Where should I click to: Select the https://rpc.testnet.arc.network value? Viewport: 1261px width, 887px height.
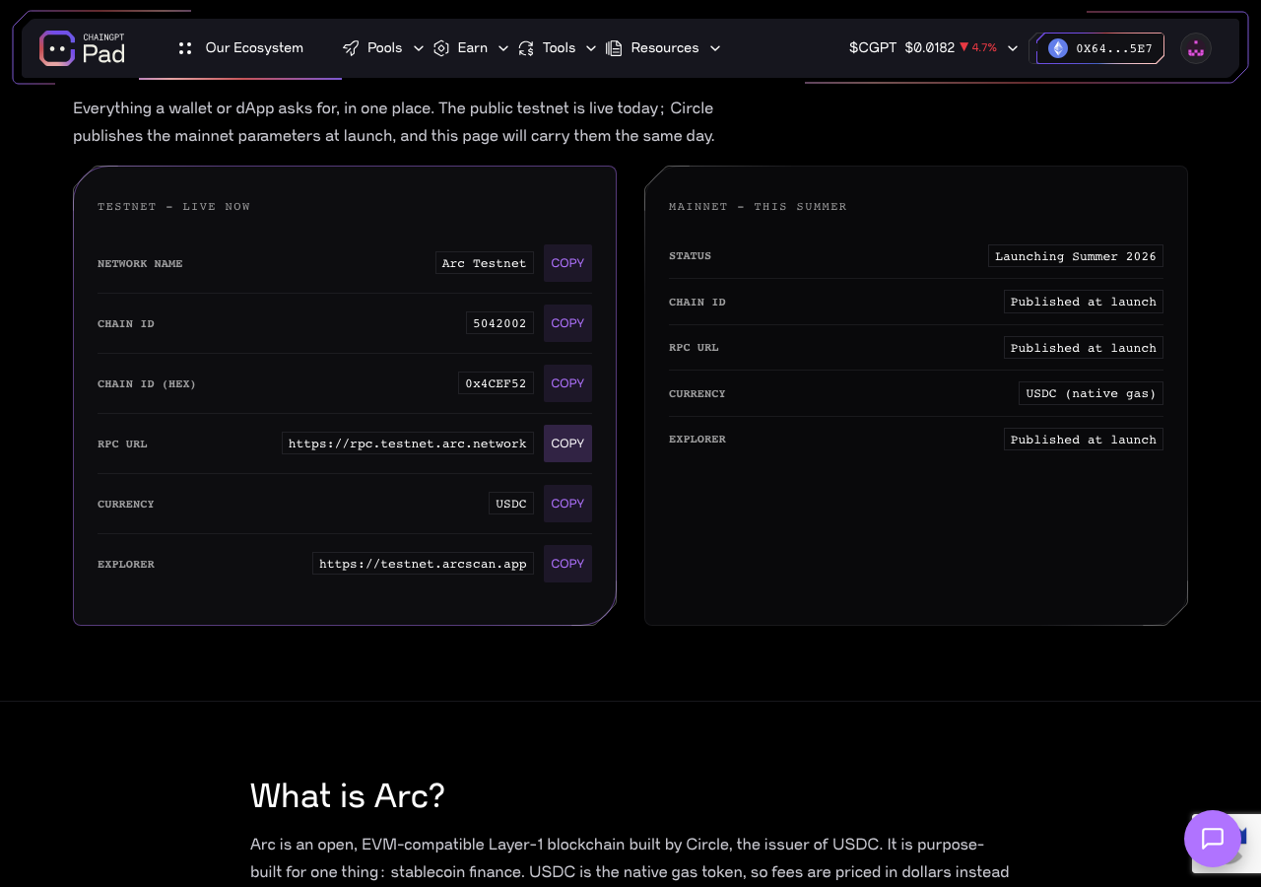pyautogui.click(x=408, y=443)
